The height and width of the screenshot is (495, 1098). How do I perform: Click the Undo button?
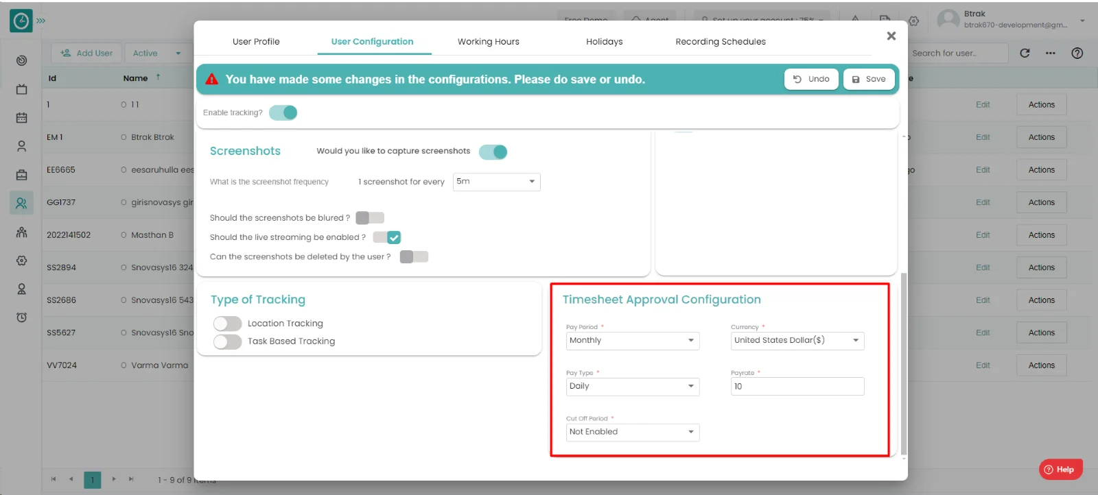[811, 79]
